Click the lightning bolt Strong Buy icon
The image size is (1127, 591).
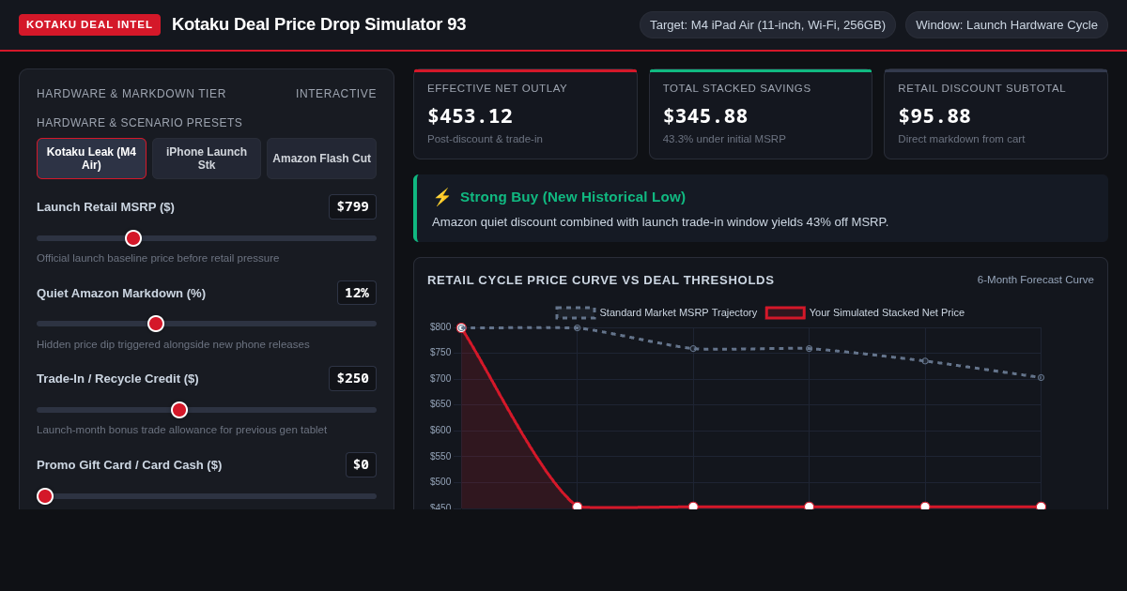441,197
